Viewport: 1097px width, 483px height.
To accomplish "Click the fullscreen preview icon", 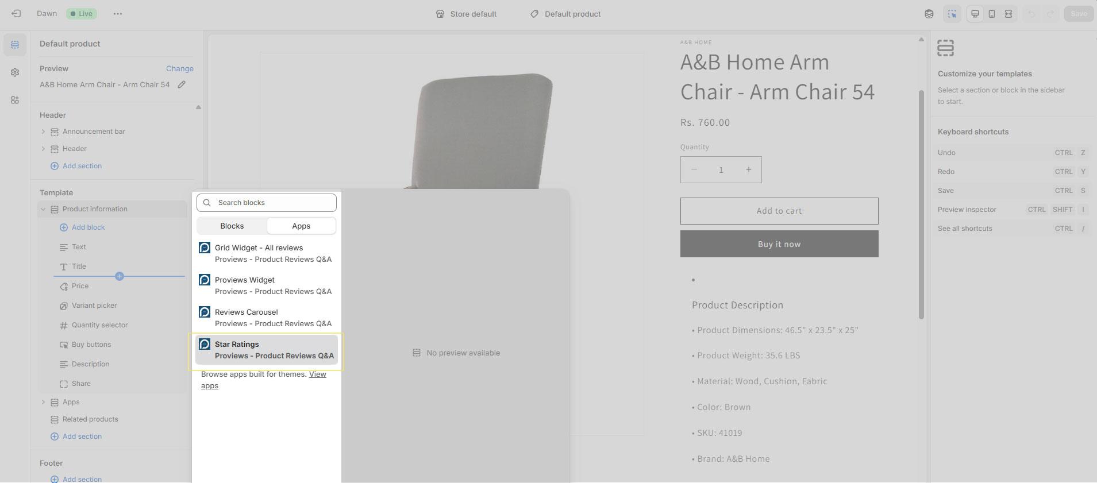I will [x=1008, y=14].
